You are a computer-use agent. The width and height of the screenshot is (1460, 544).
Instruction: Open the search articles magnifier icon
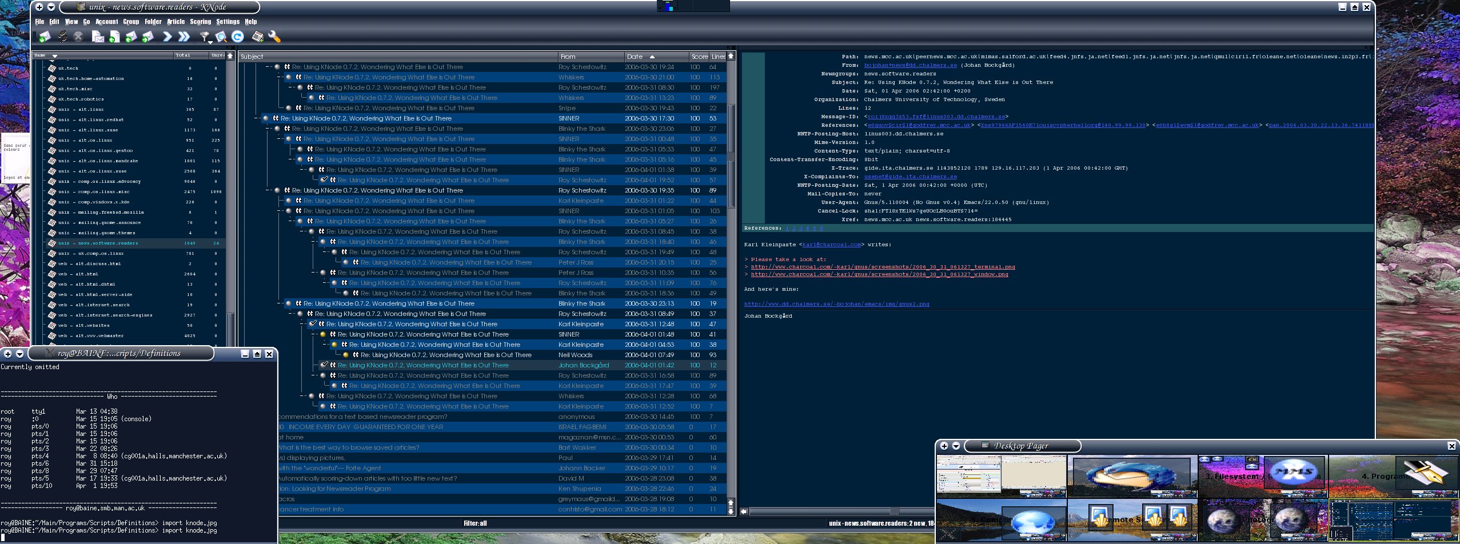(221, 37)
